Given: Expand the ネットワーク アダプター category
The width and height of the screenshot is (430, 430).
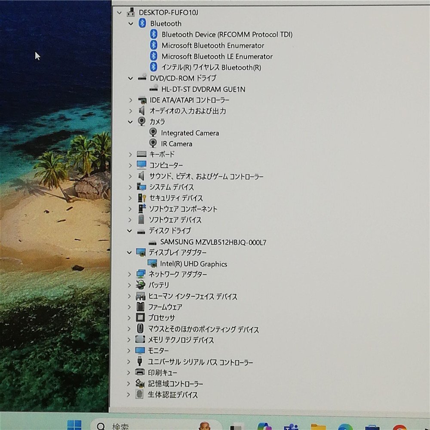Looking at the screenshot, I should pyautogui.click(x=129, y=274).
